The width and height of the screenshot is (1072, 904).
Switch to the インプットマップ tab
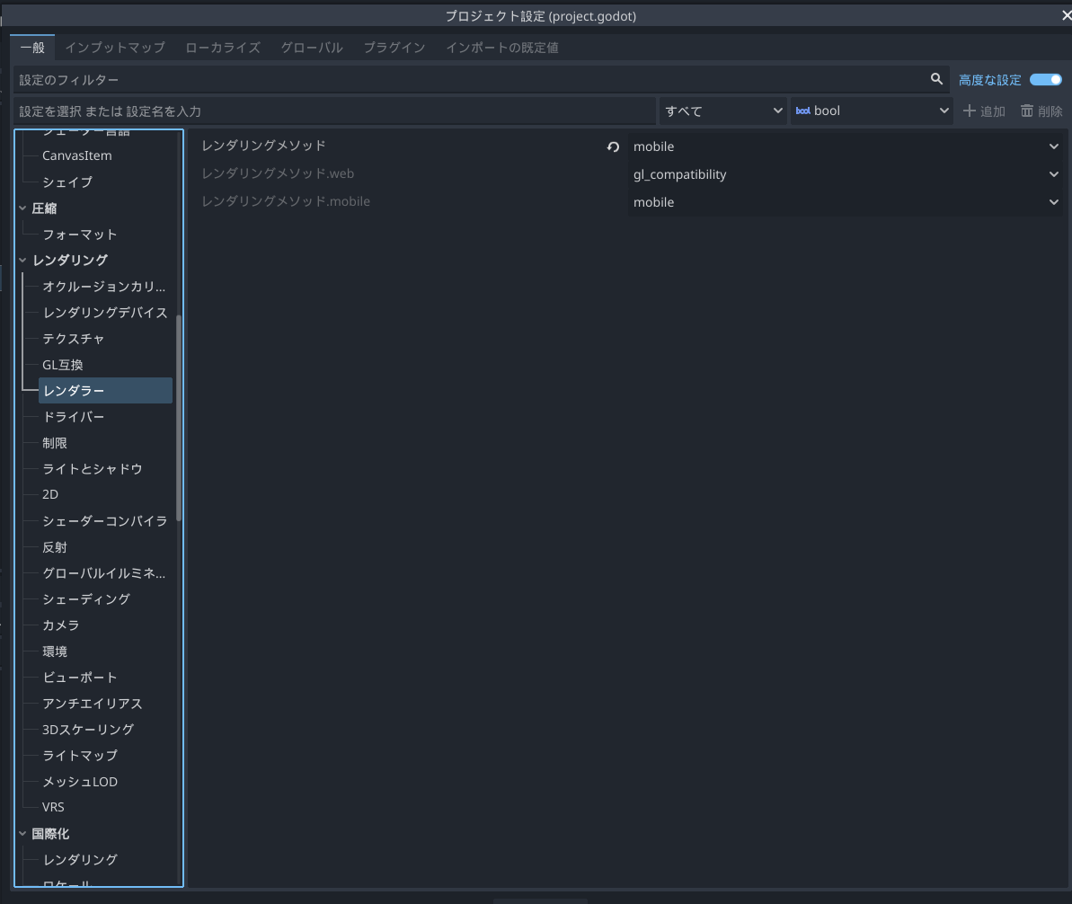tap(115, 48)
